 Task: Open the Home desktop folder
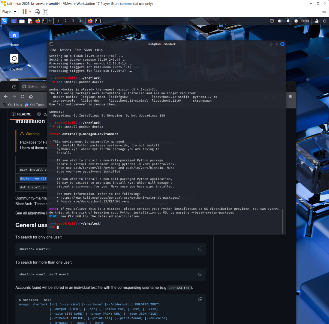(x=14, y=38)
